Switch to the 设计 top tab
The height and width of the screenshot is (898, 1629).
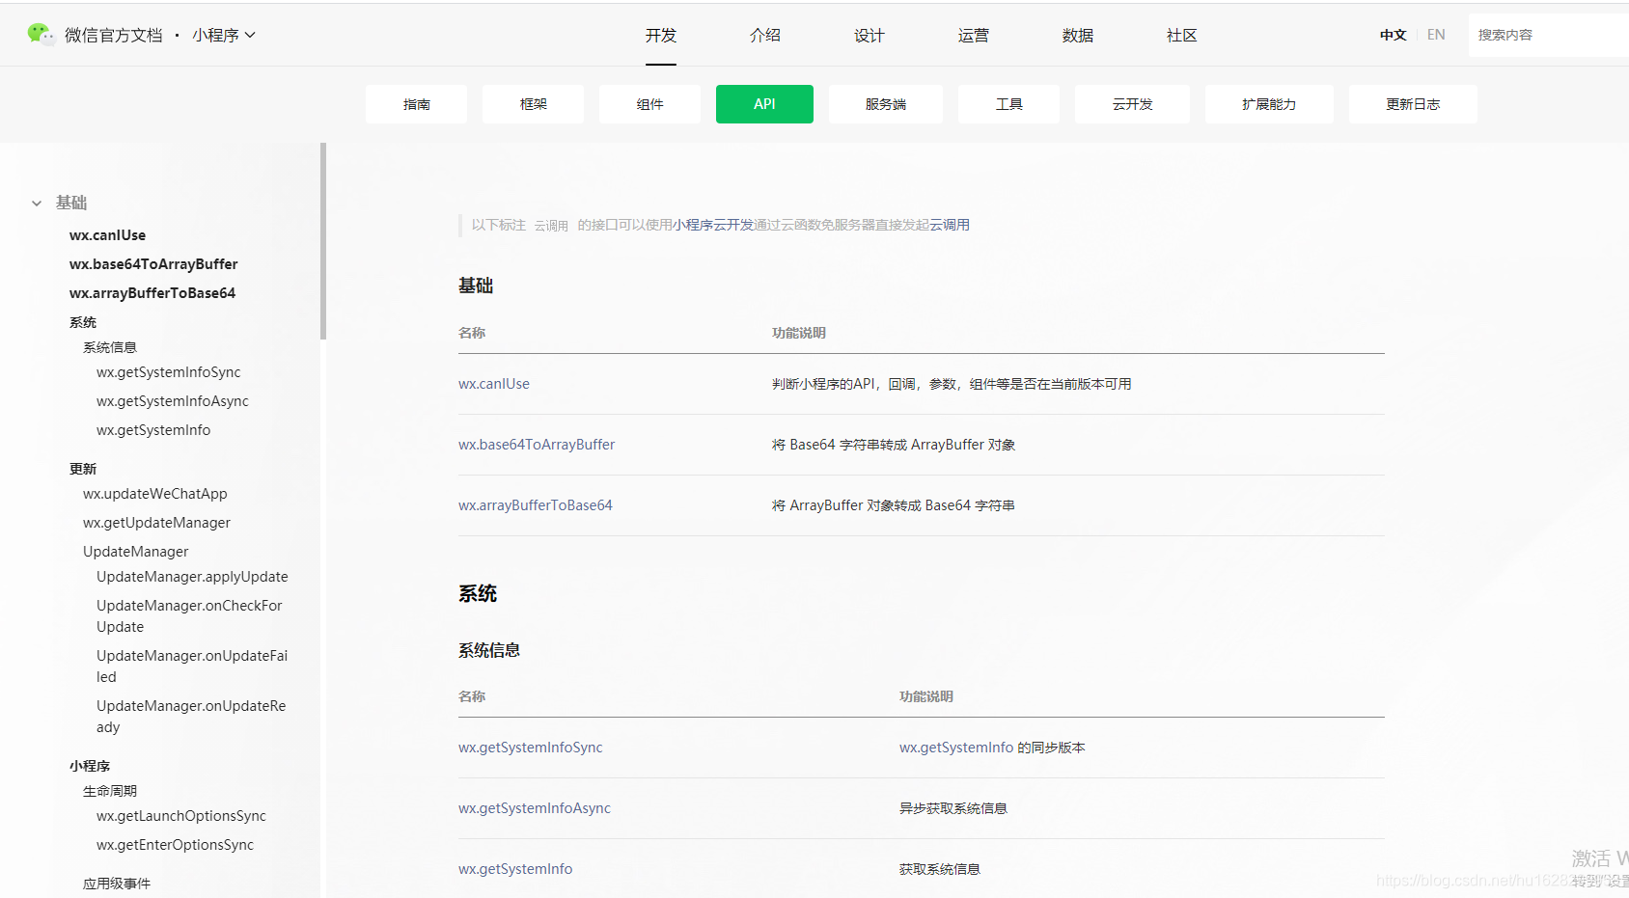870,36
